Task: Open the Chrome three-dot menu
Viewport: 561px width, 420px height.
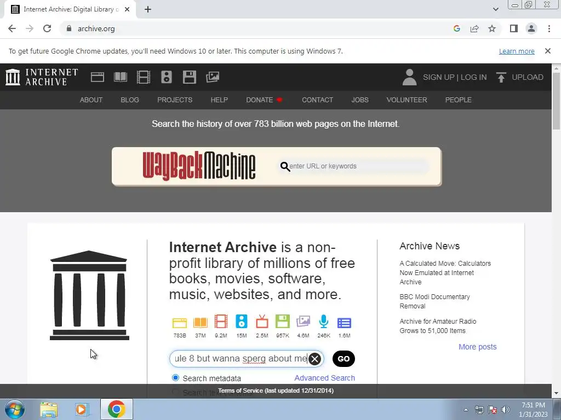Action: point(549,28)
